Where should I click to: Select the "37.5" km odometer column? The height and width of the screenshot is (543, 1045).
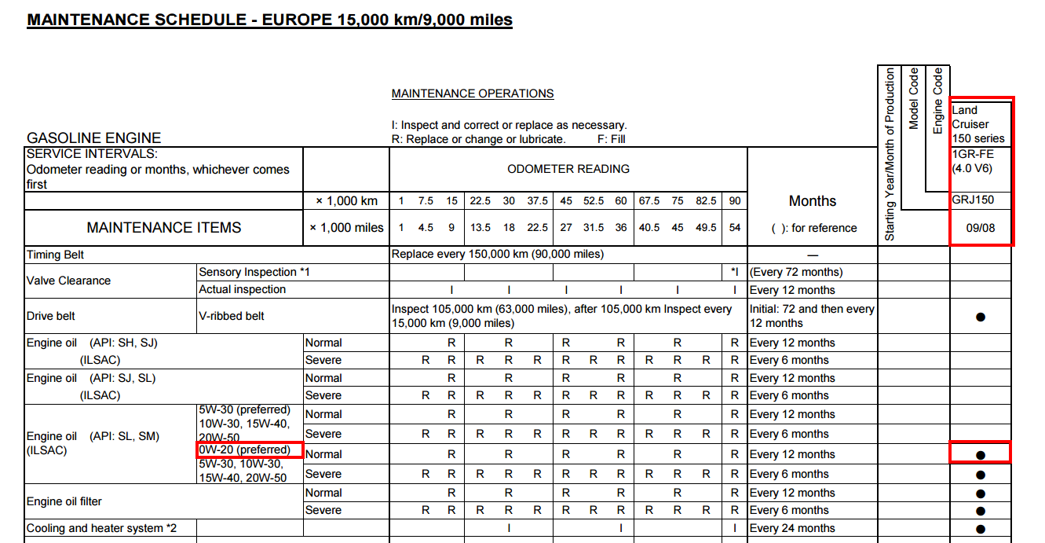click(538, 201)
